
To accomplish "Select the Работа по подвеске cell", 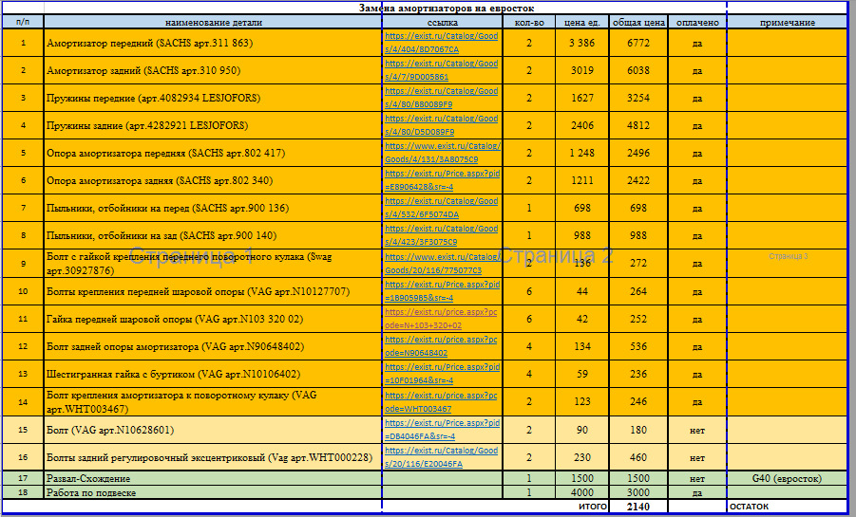I will tap(213, 492).
